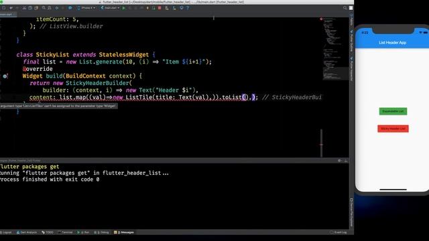
Task: Click the Cut scissors icon in the toolbar
Action: [x=24, y=8]
